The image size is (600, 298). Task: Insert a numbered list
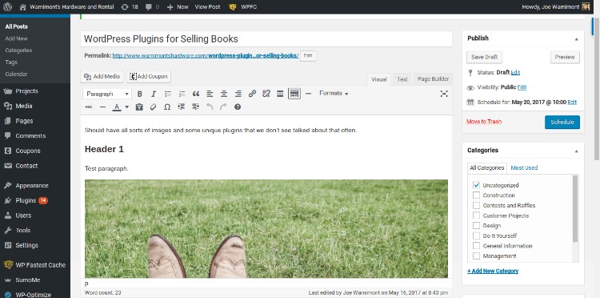point(182,94)
